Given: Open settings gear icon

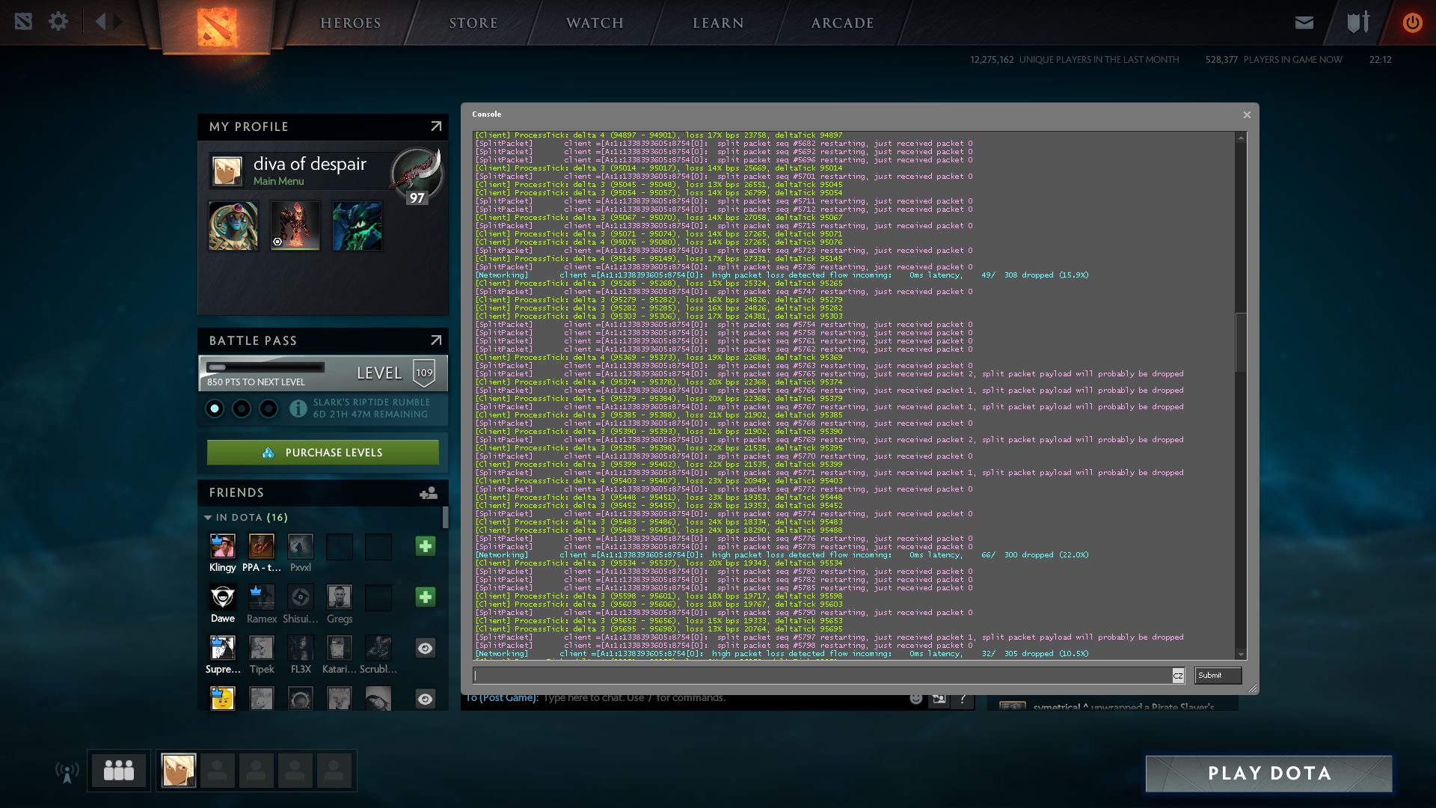Looking at the screenshot, I should (x=58, y=22).
